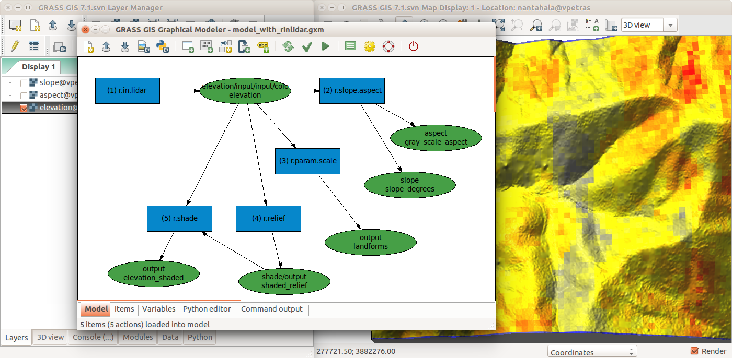Click the coordinates readout 277721.50; 3882276.00
Image resolution: width=732 pixels, height=358 pixels.
(x=356, y=352)
